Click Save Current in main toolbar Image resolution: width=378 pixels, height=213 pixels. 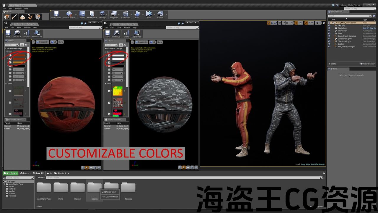click(x=56, y=14)
